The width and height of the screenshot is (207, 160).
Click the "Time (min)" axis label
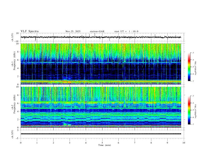click(105, 145)
